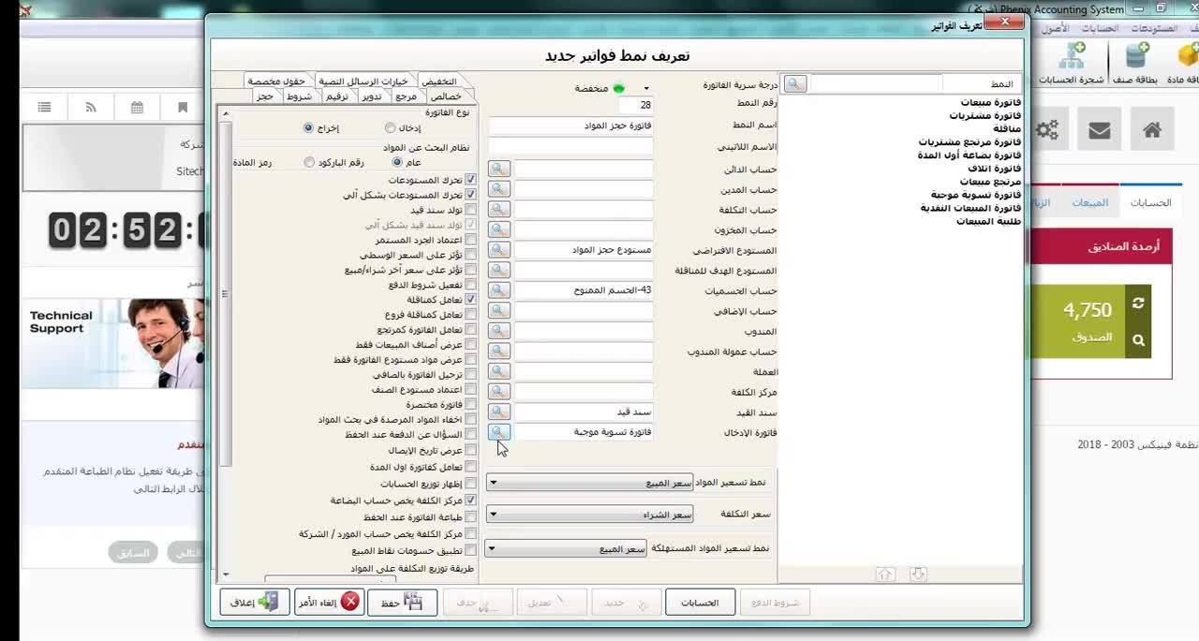Toggle تحرك المستودعات checkbox
The height and width of the screenshot is (641, 1199).
tap(470, 179)
